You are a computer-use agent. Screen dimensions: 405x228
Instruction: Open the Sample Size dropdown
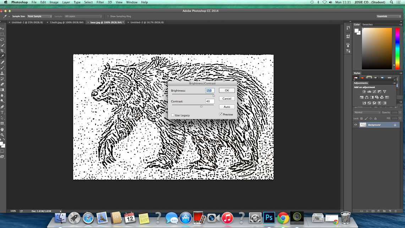(39, 16)
